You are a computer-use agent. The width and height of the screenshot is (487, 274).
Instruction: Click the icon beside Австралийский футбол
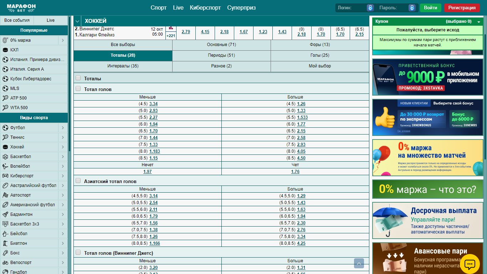pyautogui.click(x=5, y=186)
